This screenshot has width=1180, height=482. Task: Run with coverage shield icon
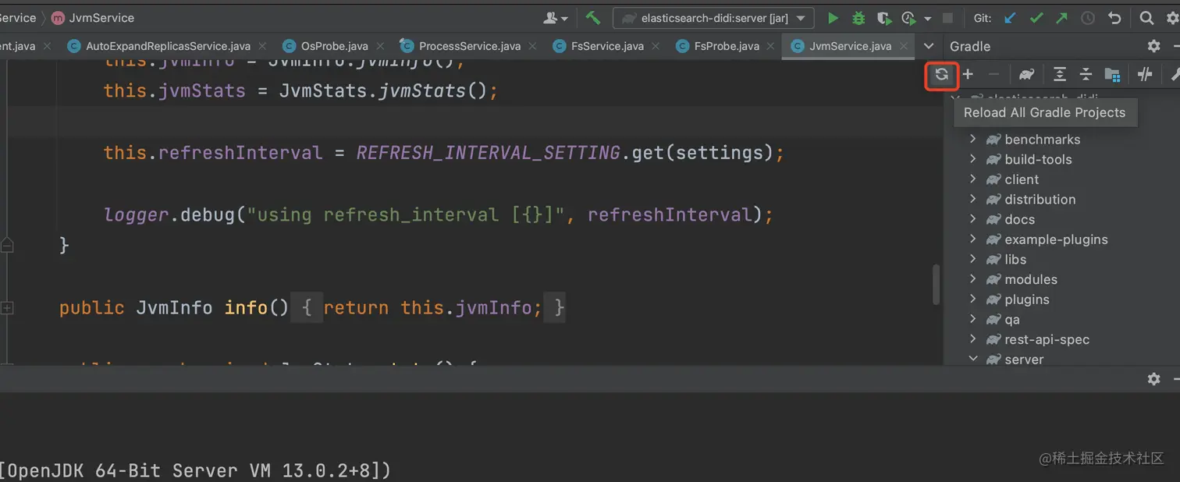[883, 18]
